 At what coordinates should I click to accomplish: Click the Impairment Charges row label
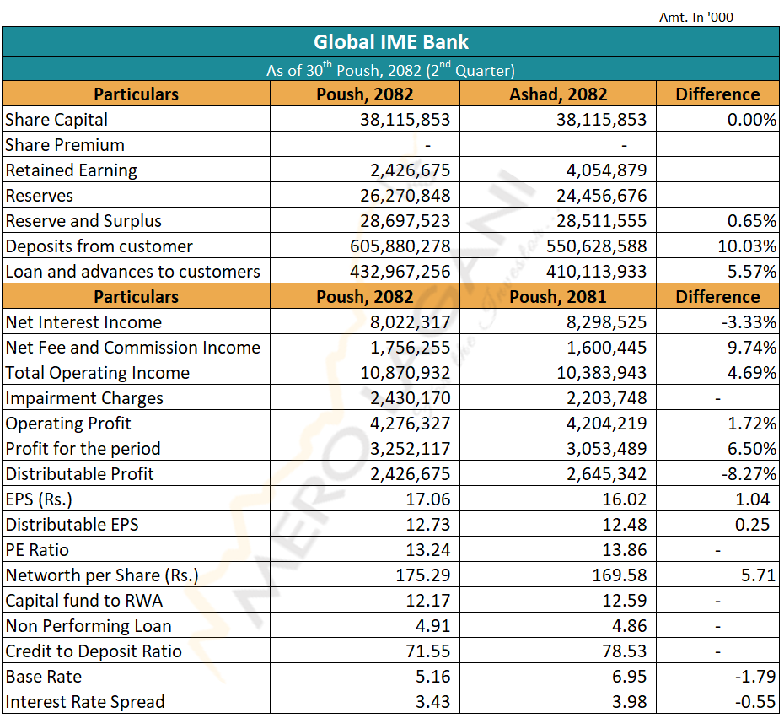84,398
